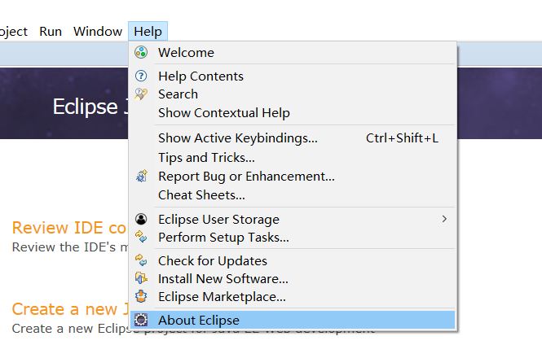
Task: Click the Perform Setup Tasks icon
Action: pyautogui.click(x=141, y=237)
